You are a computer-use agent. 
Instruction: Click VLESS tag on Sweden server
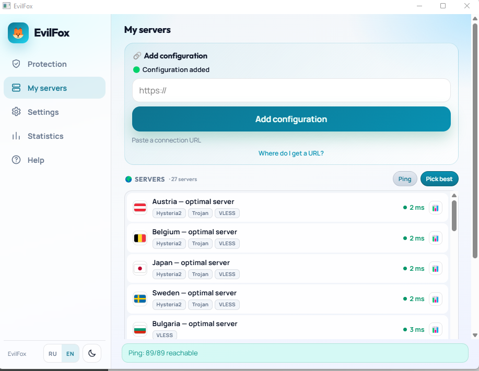pyautogui.click(x=227, y=305)
